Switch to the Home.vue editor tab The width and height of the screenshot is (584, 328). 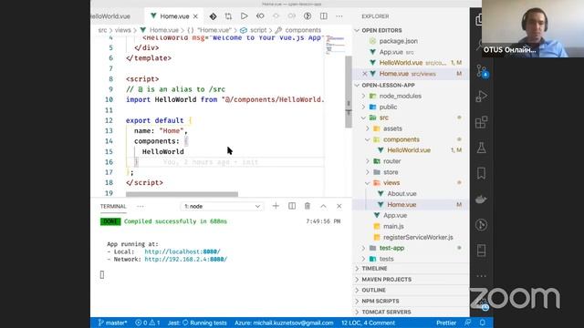click(174, 16)
